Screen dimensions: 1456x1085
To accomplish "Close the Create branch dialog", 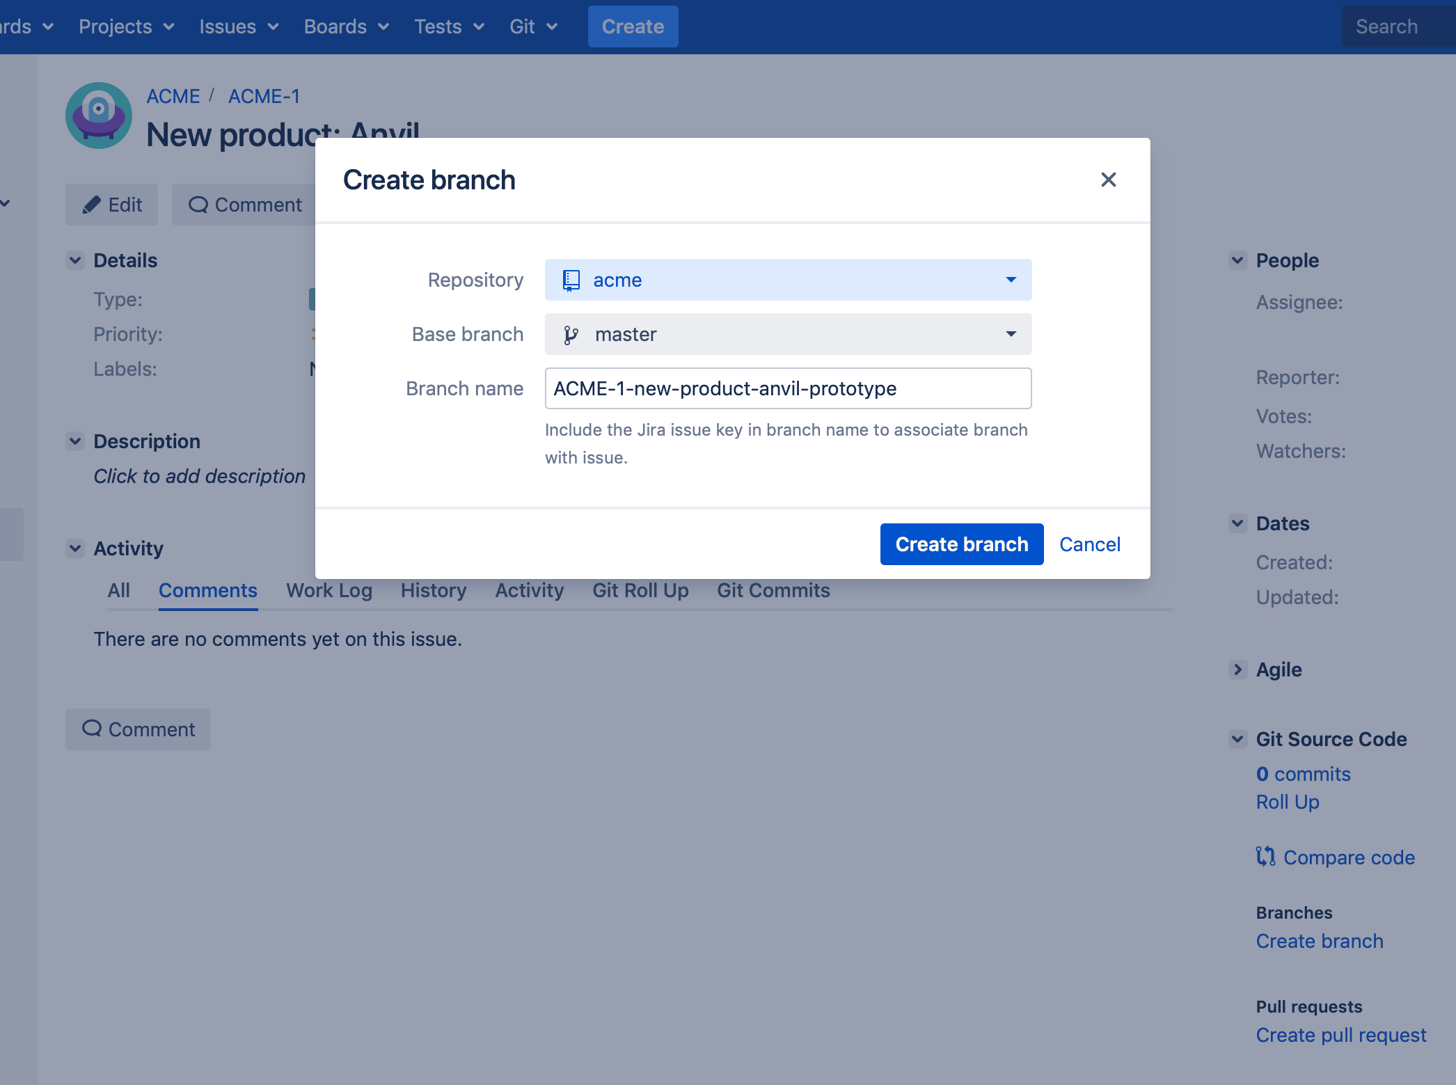I will click(x=1108, y=180).
